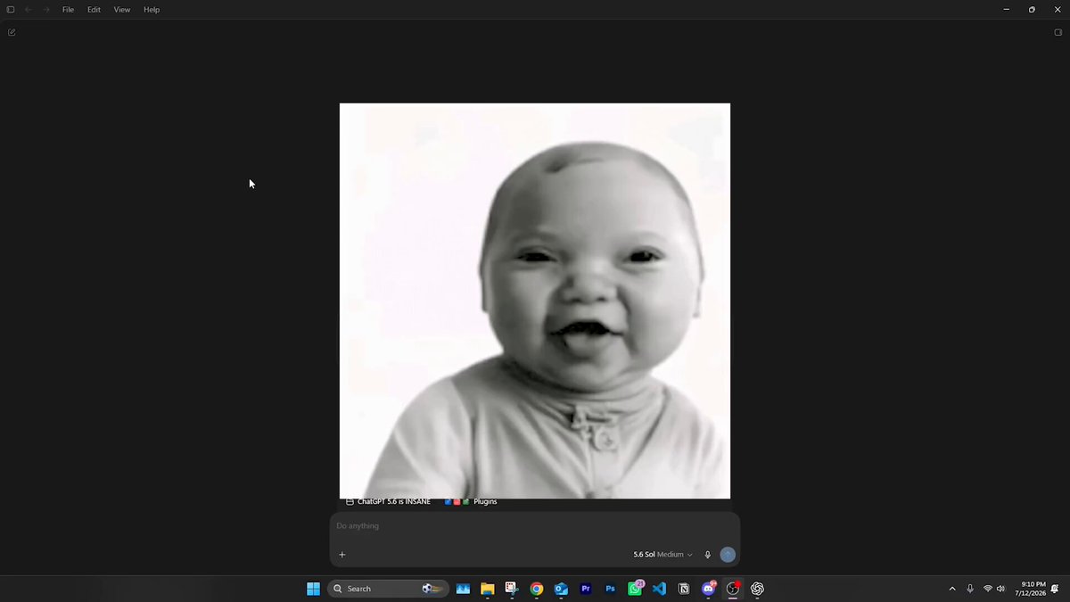Expand the 5.6 Sol Medium model selector

663,555
